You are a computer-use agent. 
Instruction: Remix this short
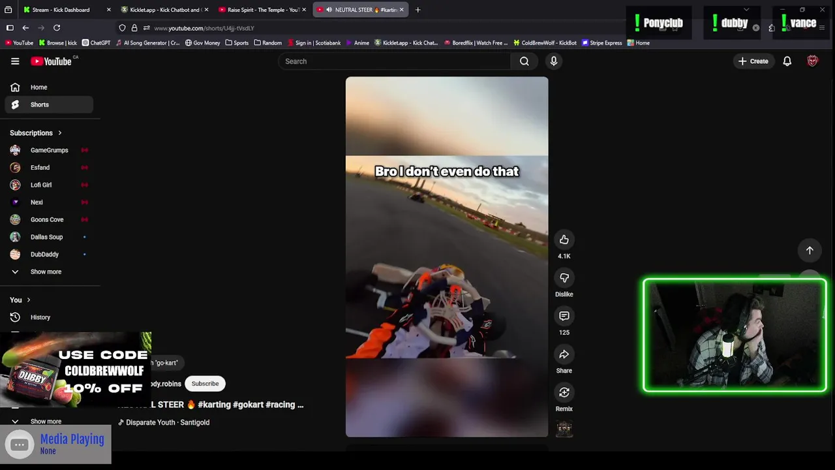tap(564, 392)
